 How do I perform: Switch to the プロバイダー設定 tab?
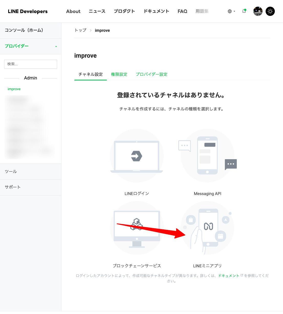tap(152, 74)
